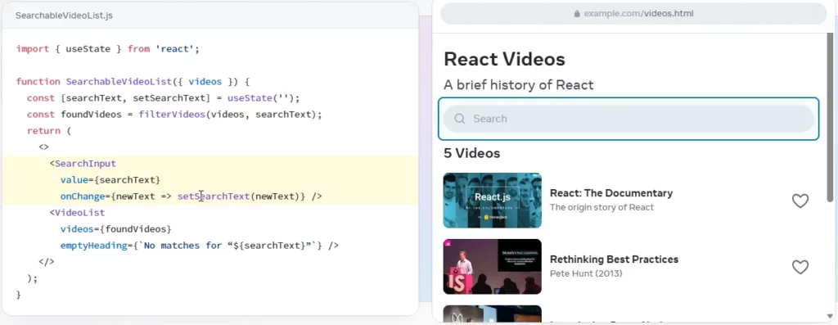Open the Rethinking Best Practices thumbnail

pyautogui.click(x=492, y=267)
